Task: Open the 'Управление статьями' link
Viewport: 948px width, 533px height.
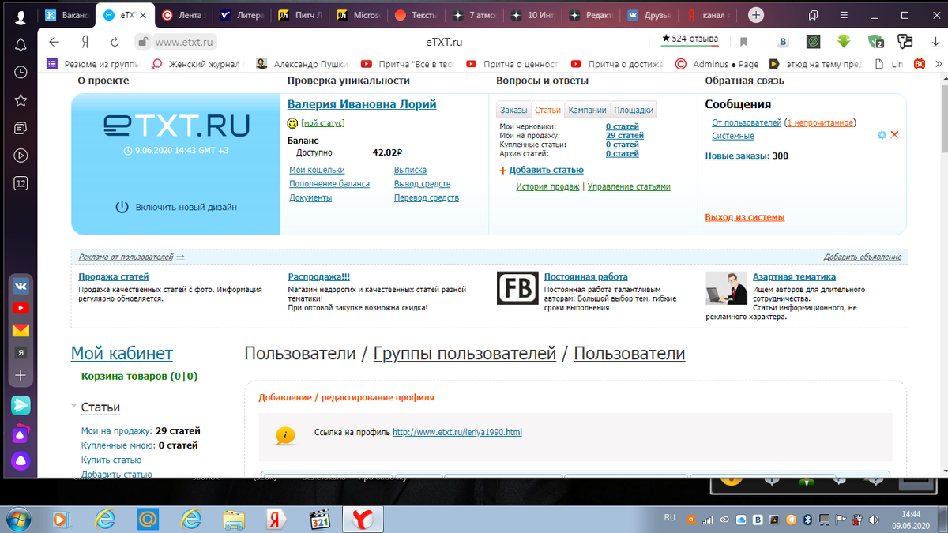Action: click(x=629, y=187)
